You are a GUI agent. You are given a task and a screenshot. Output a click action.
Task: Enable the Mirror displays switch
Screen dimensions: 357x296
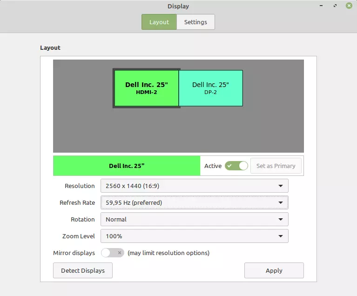(x=113, y=253)
